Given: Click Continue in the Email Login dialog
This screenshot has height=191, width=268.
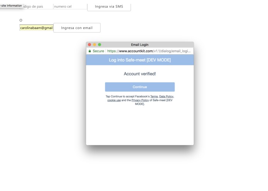Looking at the screenshot, I should coord(140,87).
